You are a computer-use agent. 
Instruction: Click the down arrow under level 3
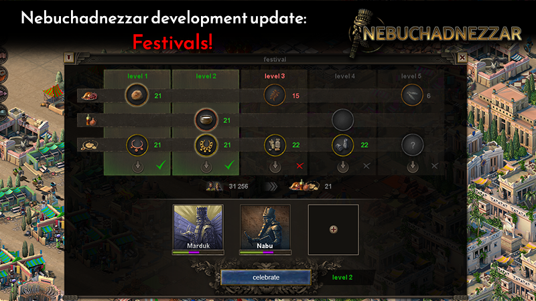tap(275, 166)
